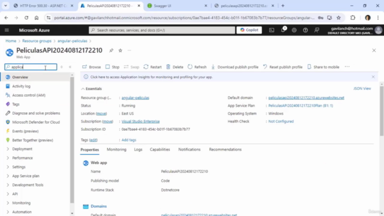This screenshot has width=384, height=216.
Task: Go to Home breadcrumb
Action: point(11,41)
